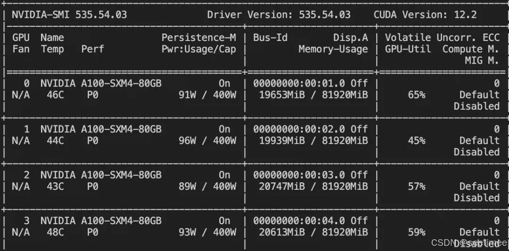This screenshot has width=509, height=251.
Task: Click the 59% utilization value
Action: tap(416, 232)
